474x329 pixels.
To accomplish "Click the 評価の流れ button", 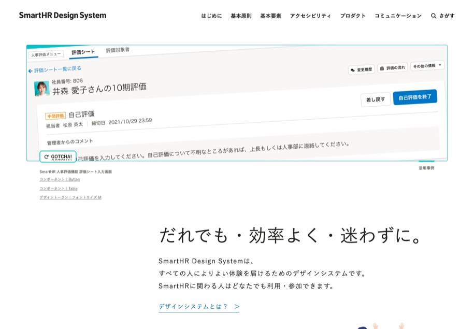I will (x=392, y=68).
